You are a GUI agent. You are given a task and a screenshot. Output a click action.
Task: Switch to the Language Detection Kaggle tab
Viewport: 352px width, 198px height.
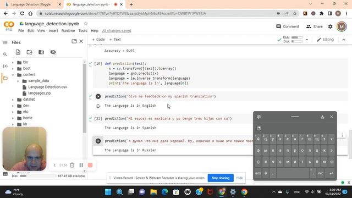click(x=31, y=4)
